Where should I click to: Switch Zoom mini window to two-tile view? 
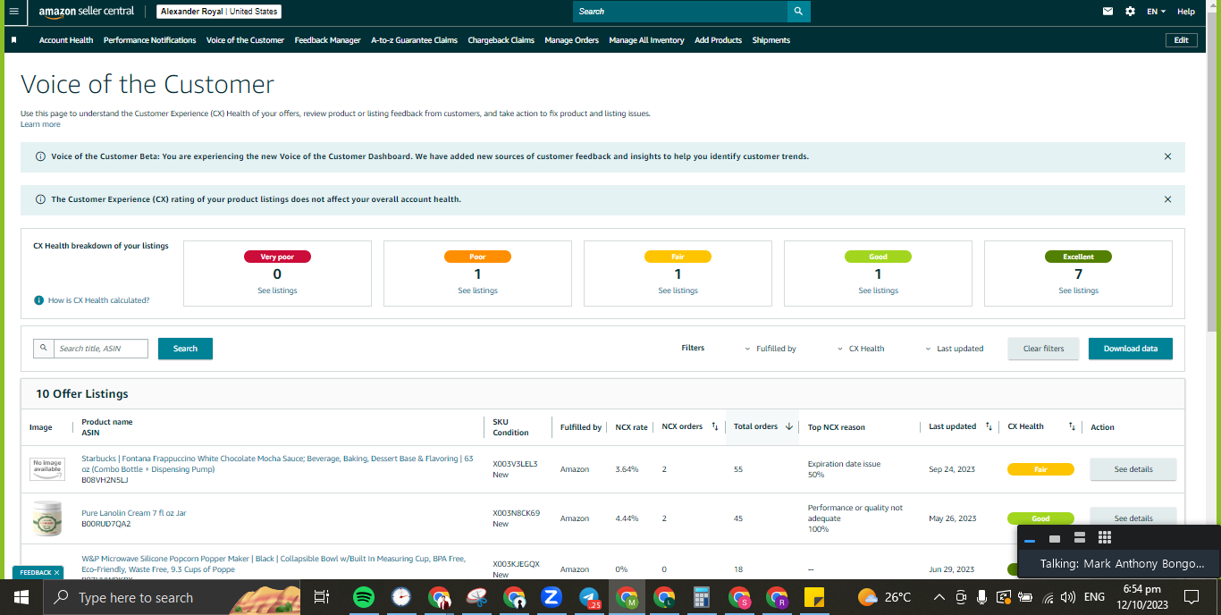point(1079,537)
